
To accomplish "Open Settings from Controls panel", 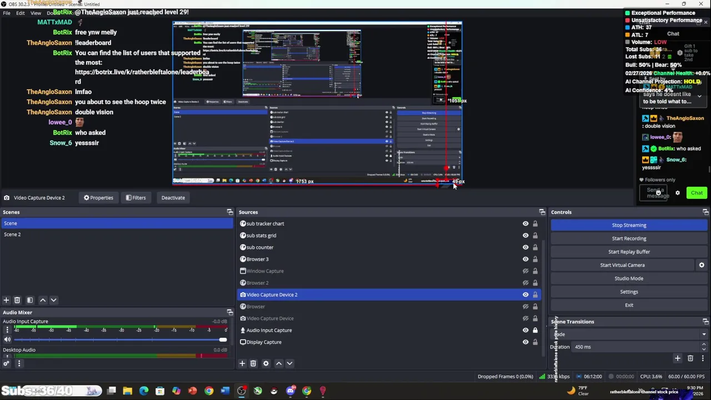I will coord(629,292).
